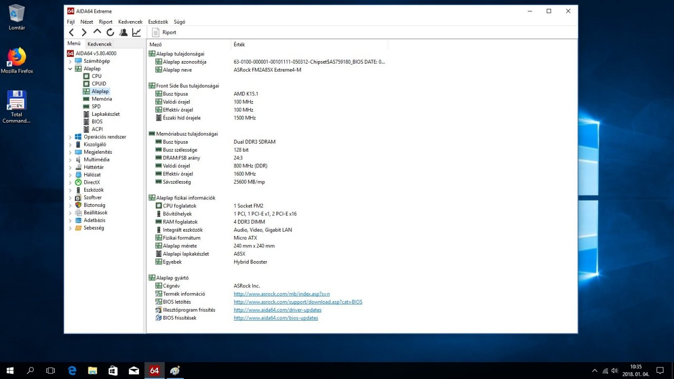This screenshot has height=379, width=674.
Task: Click the BIOS frissítések row icon
Action: pos(159,318)
